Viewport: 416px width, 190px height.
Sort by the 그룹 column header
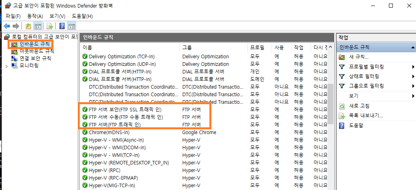coord(213,48)
